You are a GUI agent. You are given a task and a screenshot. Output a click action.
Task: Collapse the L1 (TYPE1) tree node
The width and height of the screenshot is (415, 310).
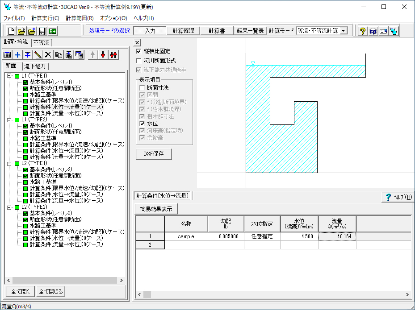[9, 76]
